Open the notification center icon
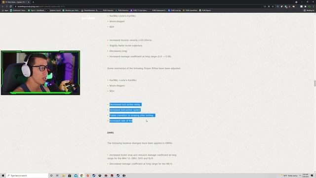This screenshot has width=316, height=178. [312, 176]
